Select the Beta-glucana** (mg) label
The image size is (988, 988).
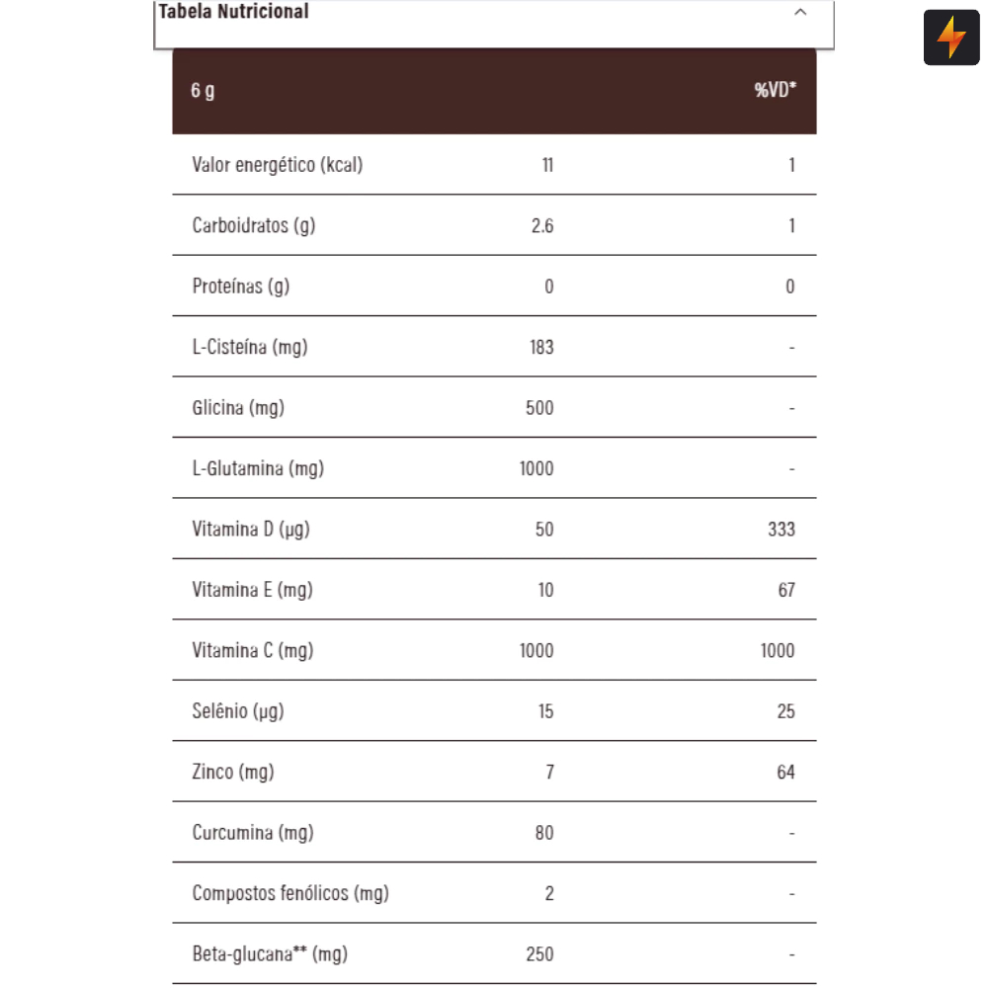click(x=270, y=954)
